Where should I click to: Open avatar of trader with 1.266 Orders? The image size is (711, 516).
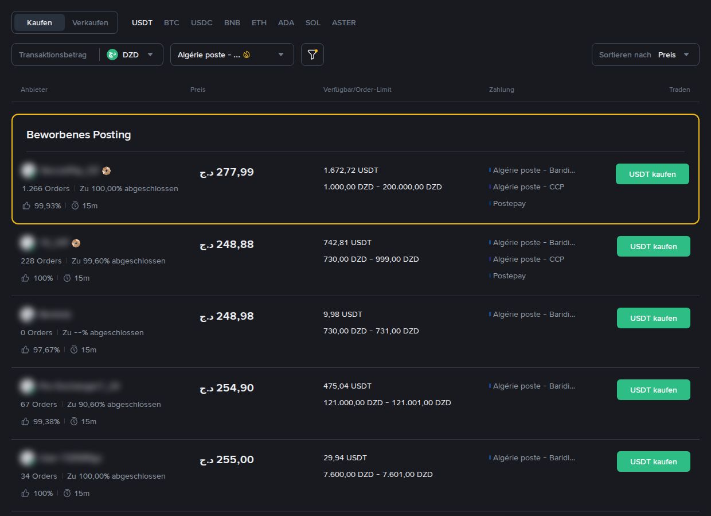pos(29,170)
